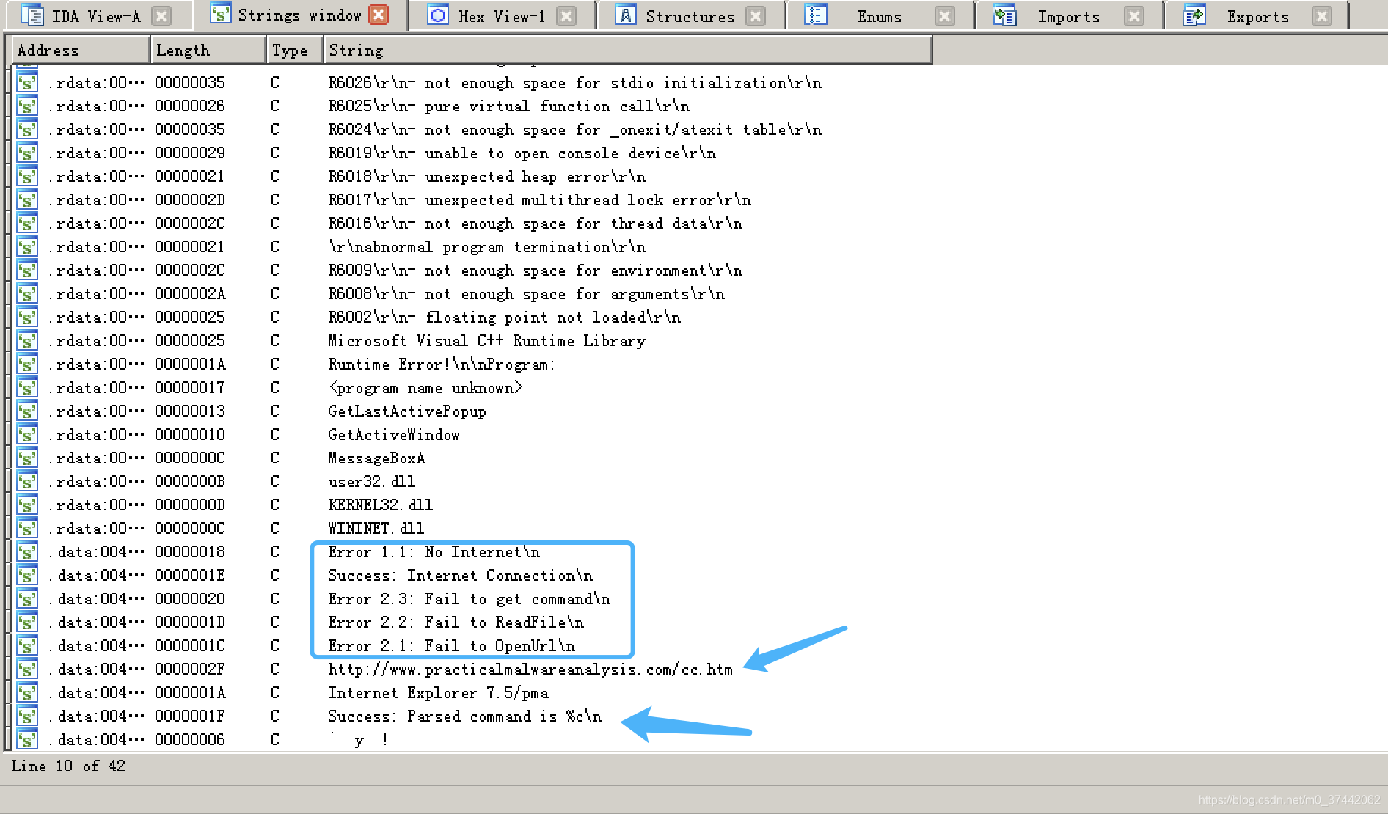The height and width of the screenshot is (814, 1388).
Task: Click string icon of the R6002 floating point row
Action: (x=27, y=318)
